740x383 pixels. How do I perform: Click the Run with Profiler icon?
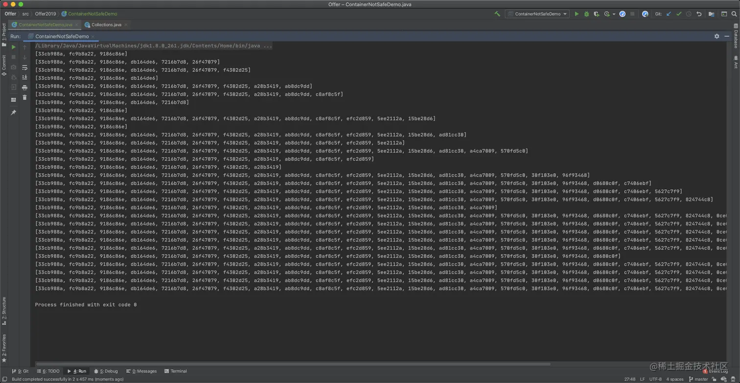(x=607, y=14)
